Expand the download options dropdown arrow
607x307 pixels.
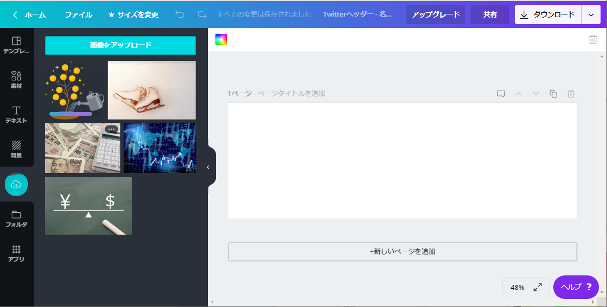click(591, 14)
